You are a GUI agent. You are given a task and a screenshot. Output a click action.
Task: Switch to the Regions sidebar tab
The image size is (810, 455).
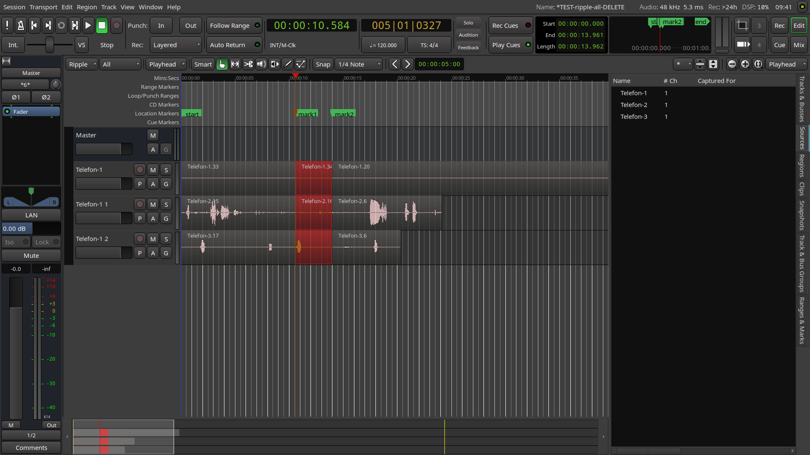click(x=802, y=166)
